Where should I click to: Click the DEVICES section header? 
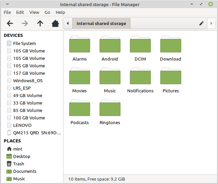(13, 36)
